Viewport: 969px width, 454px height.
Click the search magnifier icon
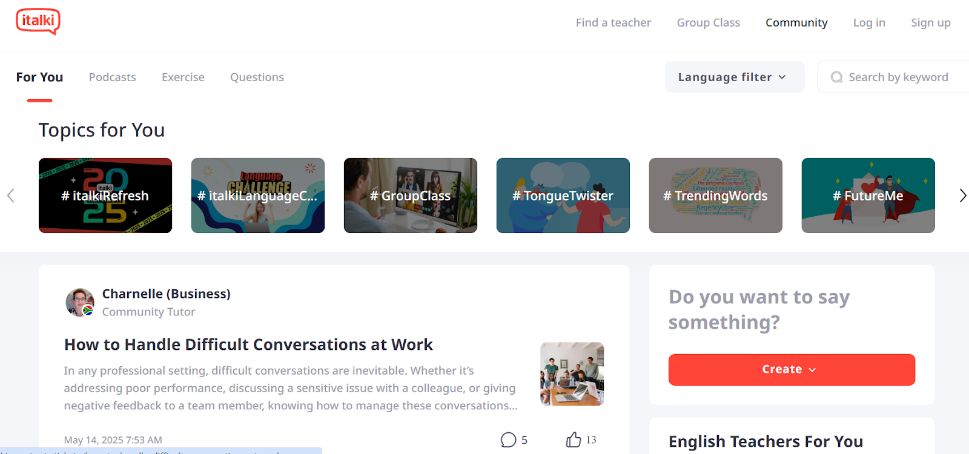coord(836,77)
